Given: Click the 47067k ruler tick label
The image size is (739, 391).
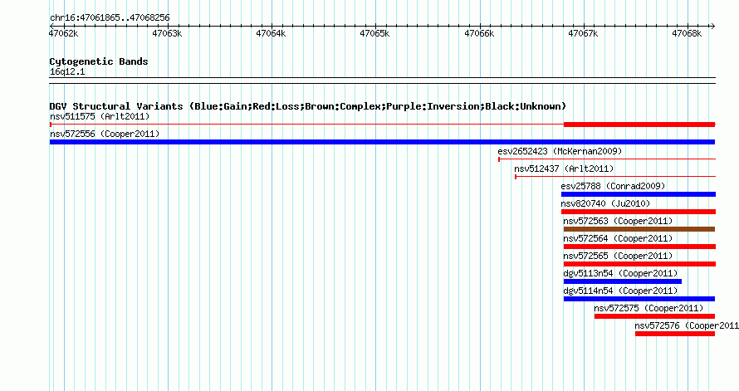Looking at the screenshot, I should coord(583,33).
